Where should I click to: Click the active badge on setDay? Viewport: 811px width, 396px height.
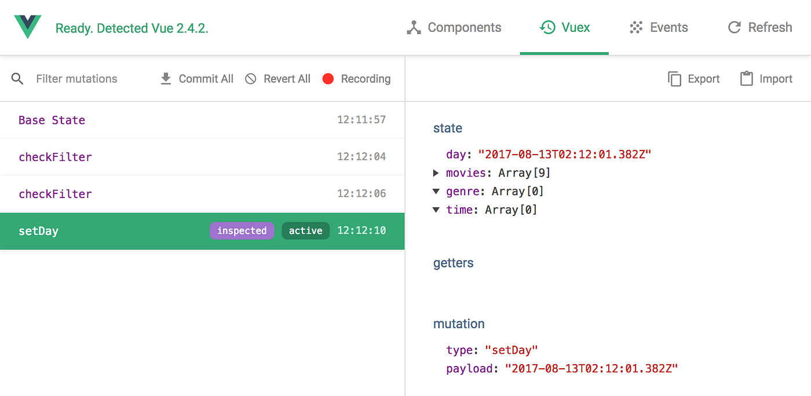305,230
